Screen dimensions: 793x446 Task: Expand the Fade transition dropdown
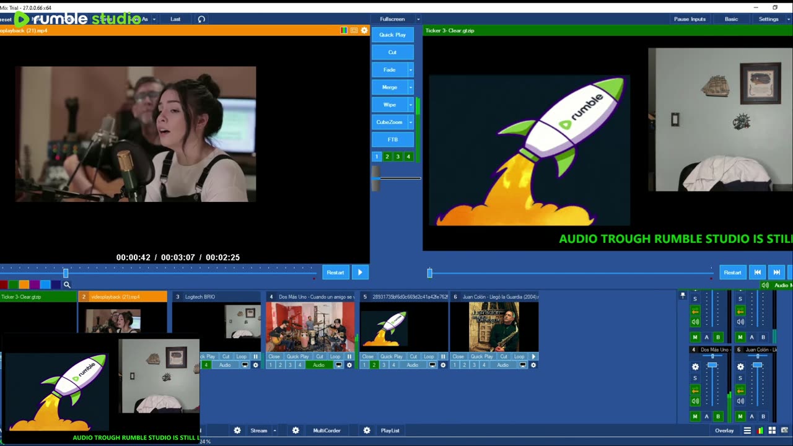point(411,70)
